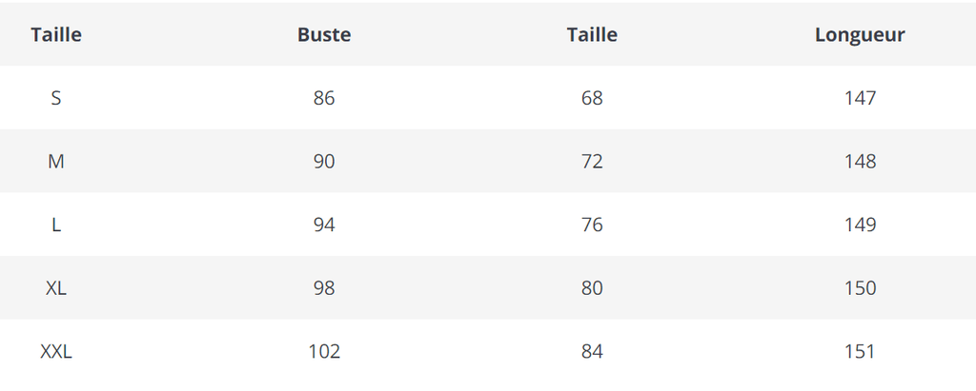Click bust value 86
The height and width of the screenshot is (391, 976).
tap(324, 98)
